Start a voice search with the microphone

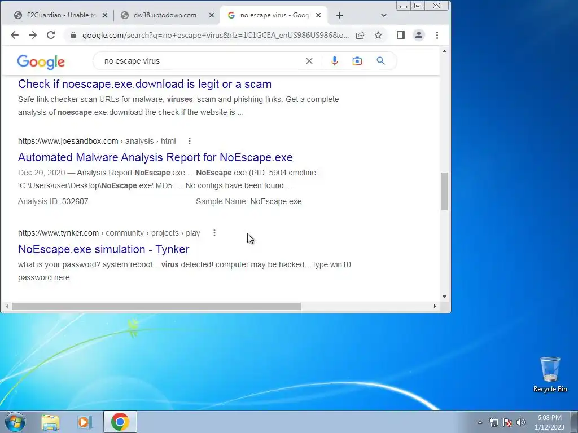(334, 61)
